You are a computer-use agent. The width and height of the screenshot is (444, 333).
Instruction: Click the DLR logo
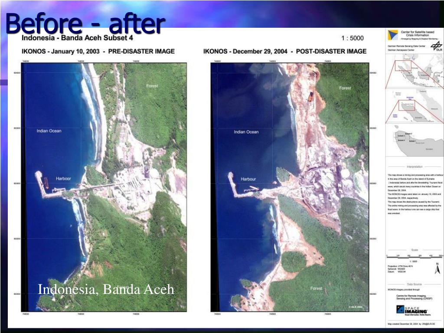click(437, 46)
